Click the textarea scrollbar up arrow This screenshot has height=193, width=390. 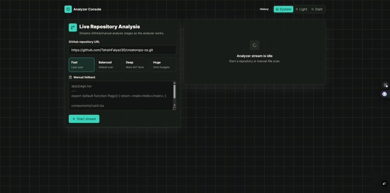174,83
